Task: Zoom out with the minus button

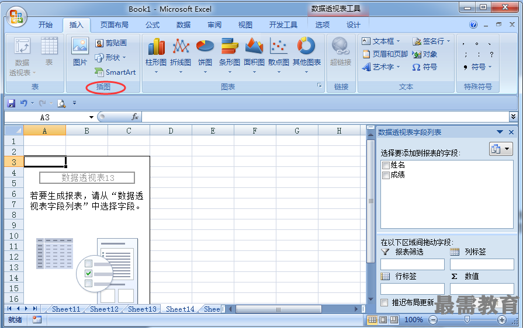Action: point(433,320)
